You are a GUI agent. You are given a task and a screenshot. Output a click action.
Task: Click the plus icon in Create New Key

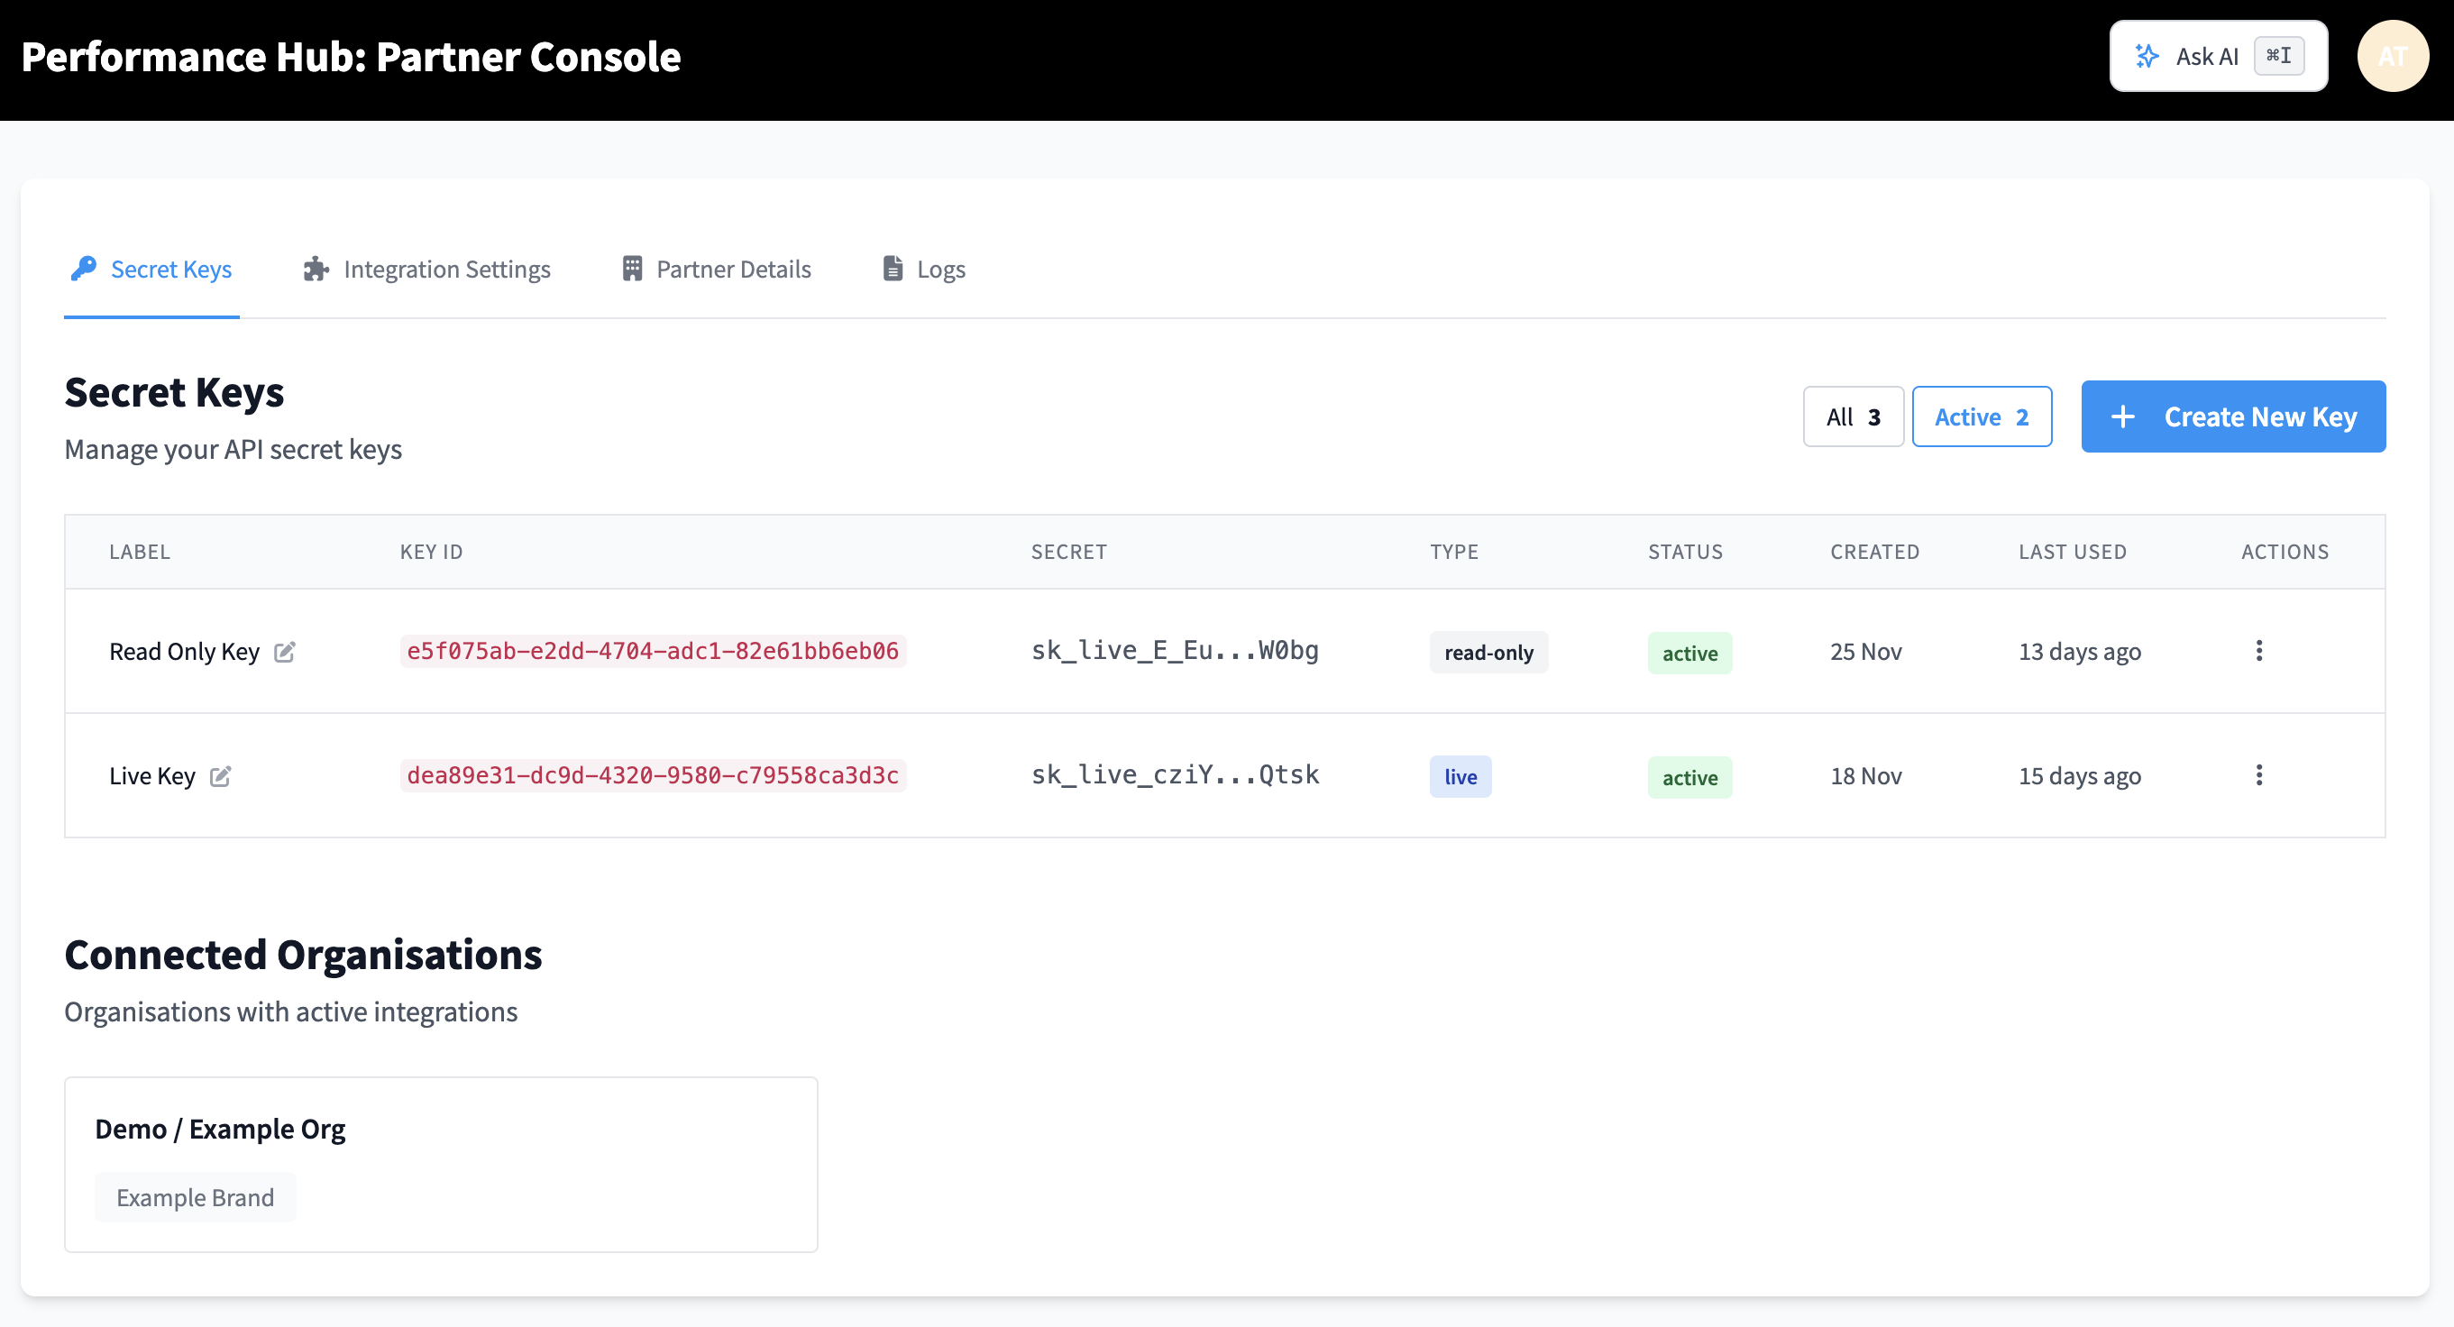click(2122, 416)
